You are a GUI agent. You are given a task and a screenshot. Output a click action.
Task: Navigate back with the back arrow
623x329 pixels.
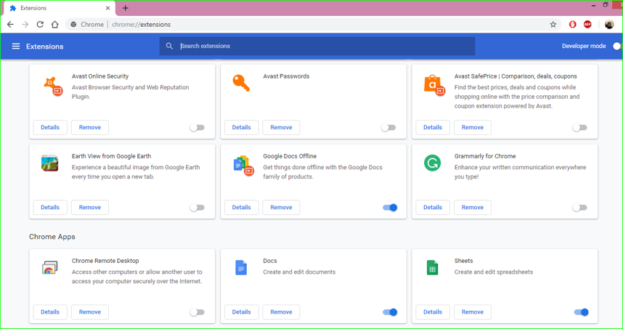point(10,25)
